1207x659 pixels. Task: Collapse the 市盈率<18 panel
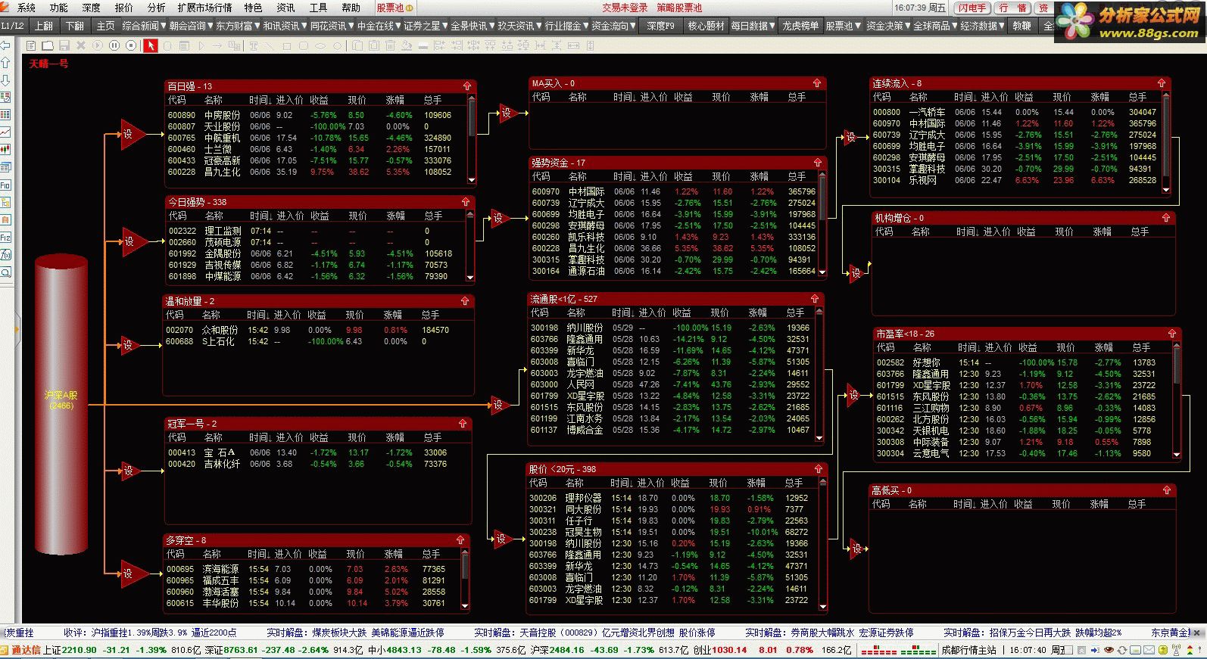pyautogui.click(x=1171, y=334)
